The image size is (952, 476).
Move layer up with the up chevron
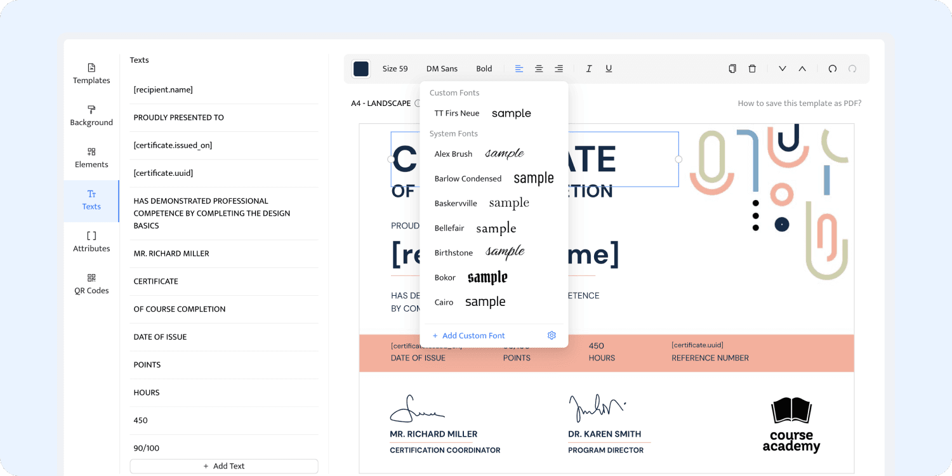802,69
